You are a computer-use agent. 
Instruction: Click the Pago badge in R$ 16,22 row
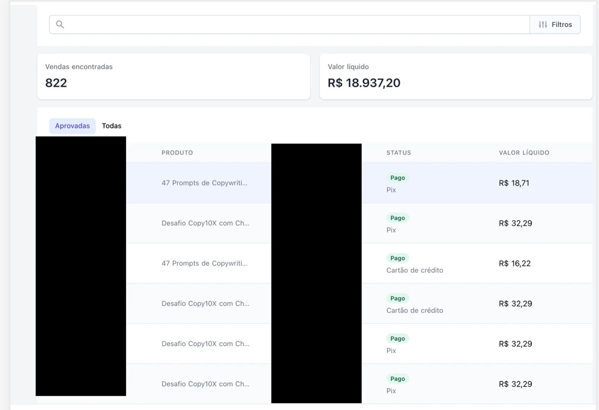398,258
